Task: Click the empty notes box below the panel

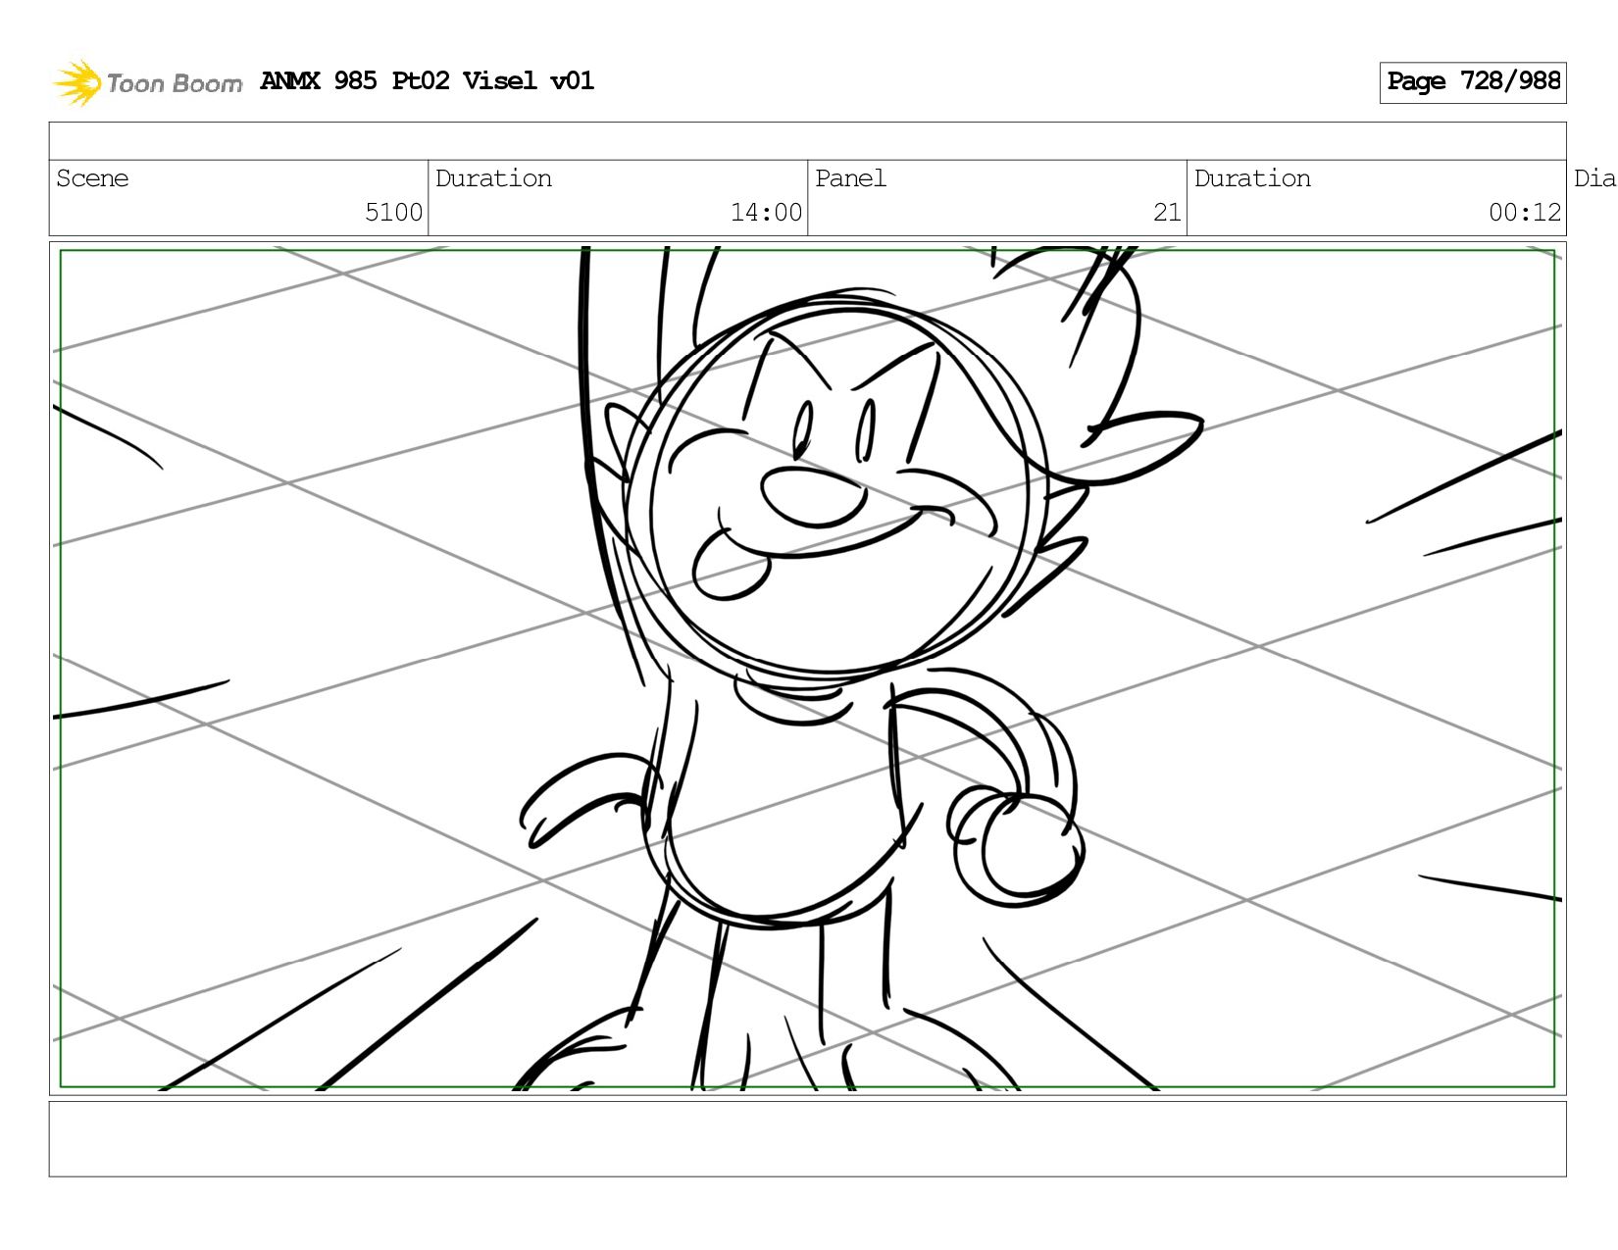Action: pyautogui.click(x=807, y=1139)
